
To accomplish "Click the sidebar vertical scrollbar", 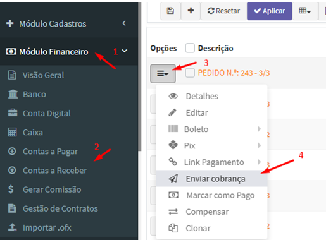I will coord(139,77).
